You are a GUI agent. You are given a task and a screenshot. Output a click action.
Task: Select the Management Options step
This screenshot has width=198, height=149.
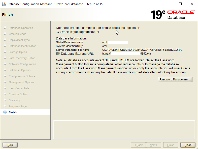click(x=21, y=82)
